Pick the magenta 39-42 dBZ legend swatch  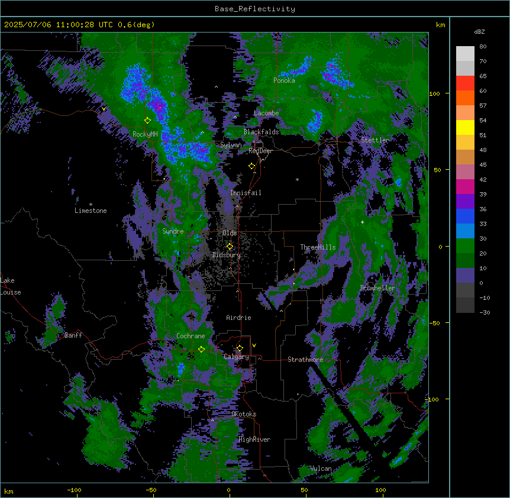[465, 187]
